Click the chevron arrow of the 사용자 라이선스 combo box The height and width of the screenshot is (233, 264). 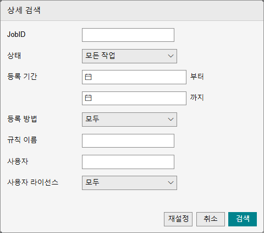click(170, 183)
